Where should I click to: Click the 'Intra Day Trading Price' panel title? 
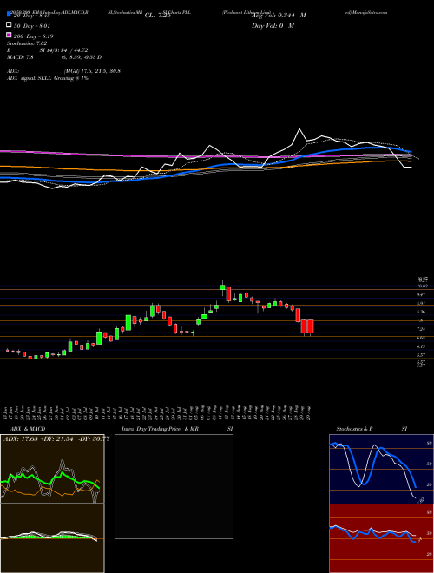point(151,429)
